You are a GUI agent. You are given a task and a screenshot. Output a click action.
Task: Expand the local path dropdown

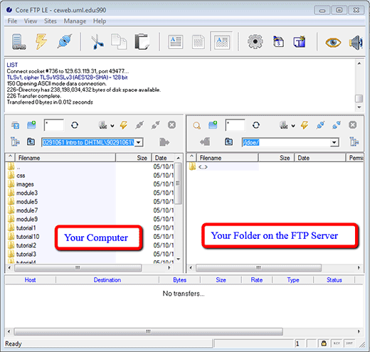(139, 142)
